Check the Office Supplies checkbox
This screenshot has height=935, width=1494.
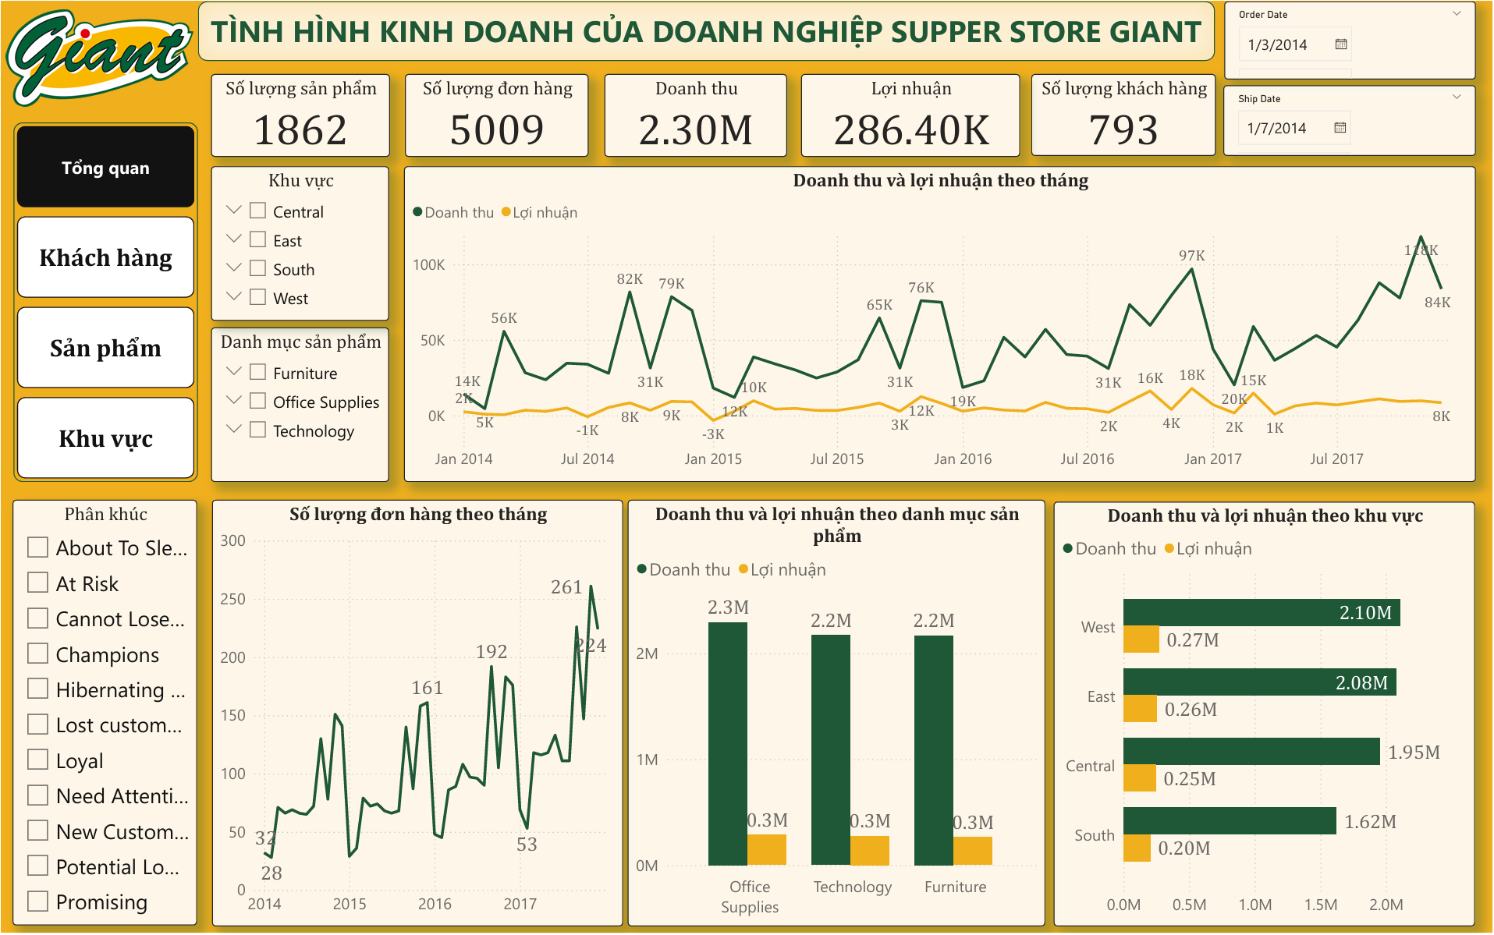click(258, 401)
